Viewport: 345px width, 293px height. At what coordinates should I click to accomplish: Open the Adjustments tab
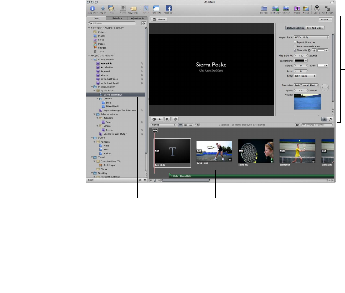point(137,18)
